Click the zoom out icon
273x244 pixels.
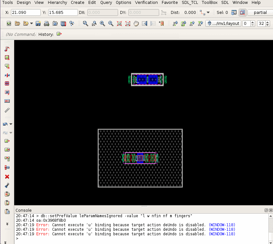pos(111,24)
